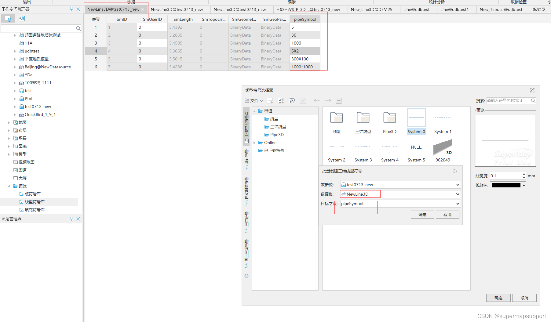Click the batch create 3D symbol icon

tap(292, 101)
